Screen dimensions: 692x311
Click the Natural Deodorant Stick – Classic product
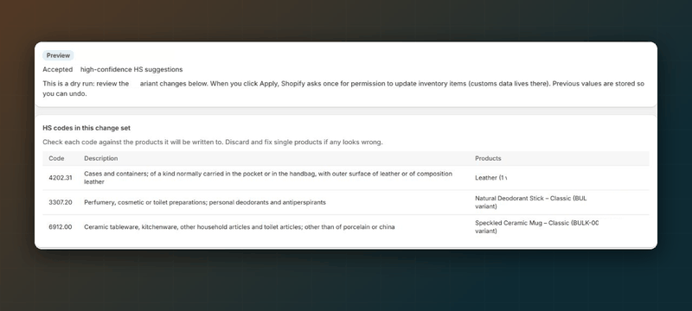coord(531,203)
